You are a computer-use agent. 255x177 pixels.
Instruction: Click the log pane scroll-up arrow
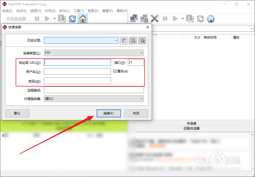[x=252, y=135]
